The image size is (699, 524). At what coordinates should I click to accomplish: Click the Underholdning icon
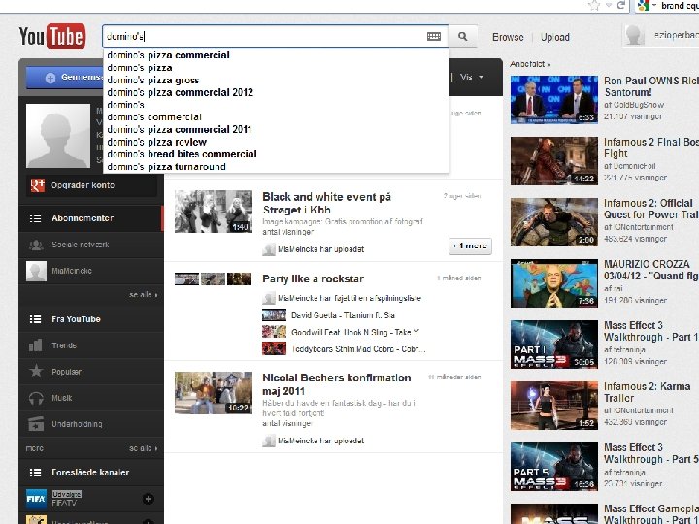[36, 424]
